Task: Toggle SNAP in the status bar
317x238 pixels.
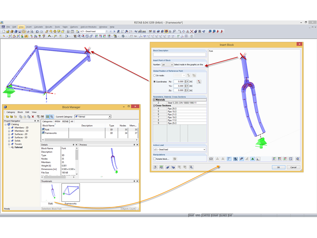Action: coord(191,215)
